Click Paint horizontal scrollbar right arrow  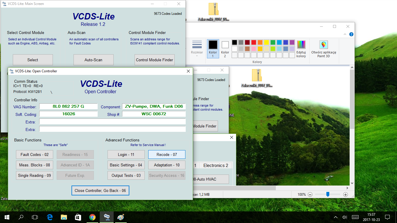point(347,188)
